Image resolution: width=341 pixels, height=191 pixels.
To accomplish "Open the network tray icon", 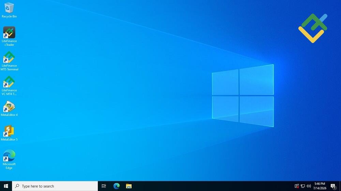I will coord(303,186).
